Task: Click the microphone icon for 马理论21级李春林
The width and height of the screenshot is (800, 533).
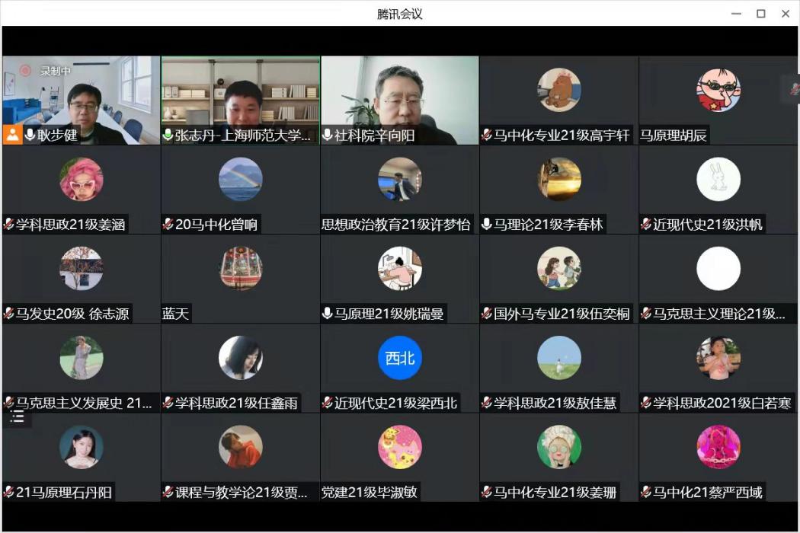Action: [x=487, y=225]
